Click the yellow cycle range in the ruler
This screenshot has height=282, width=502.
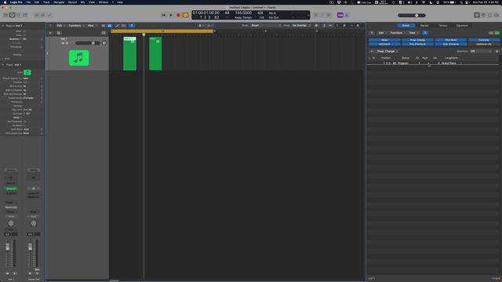tap(162, 31)
